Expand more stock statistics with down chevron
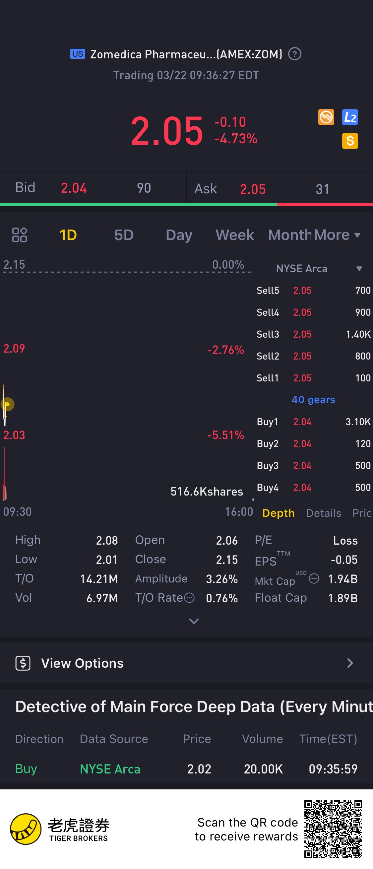This screenshot has height=869, width=373. tap(194, 621)
